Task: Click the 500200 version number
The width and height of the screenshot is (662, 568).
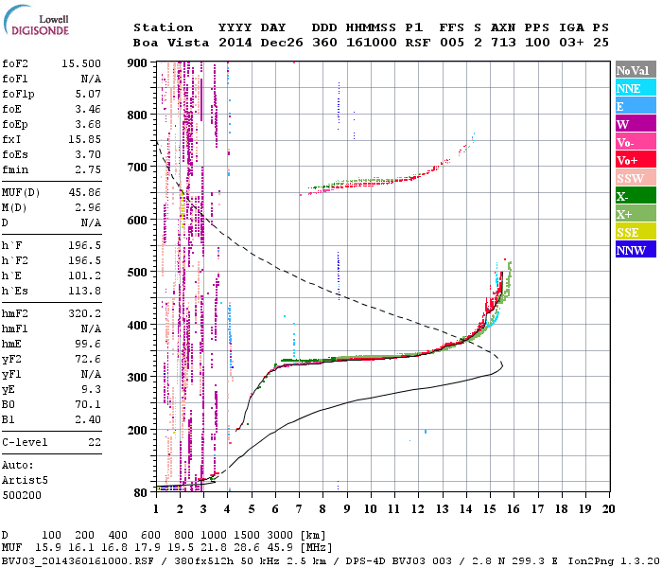Action: [22, 496]
